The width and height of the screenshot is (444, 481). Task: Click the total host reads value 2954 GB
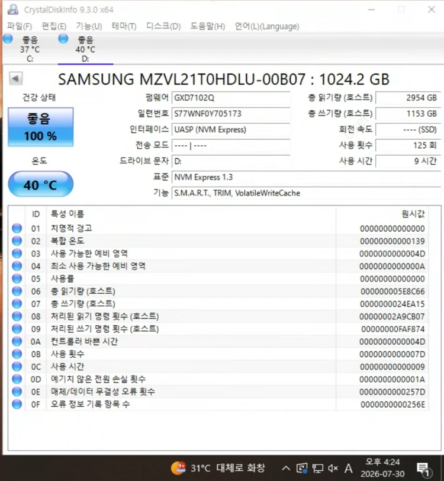pyautogui.click(x=408, y=98)
